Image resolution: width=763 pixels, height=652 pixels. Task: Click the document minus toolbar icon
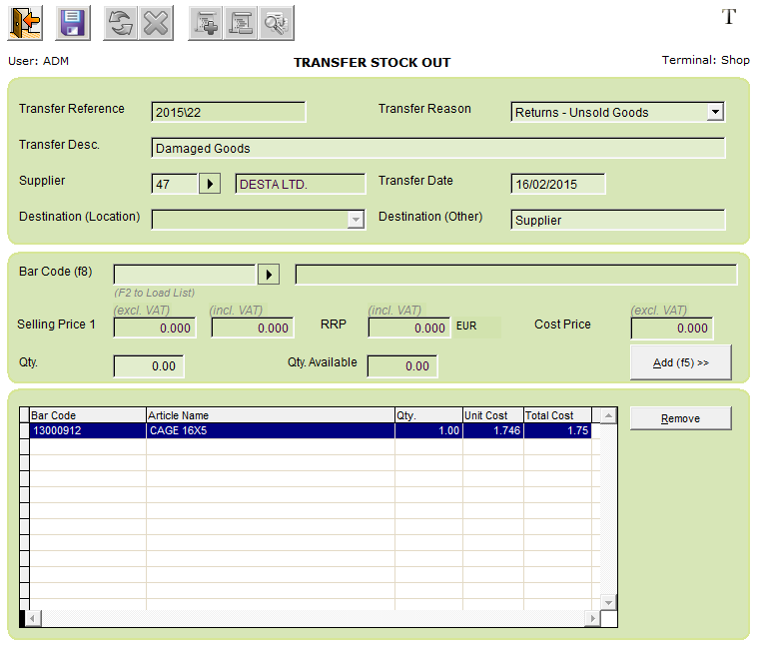tap(241, 23)
